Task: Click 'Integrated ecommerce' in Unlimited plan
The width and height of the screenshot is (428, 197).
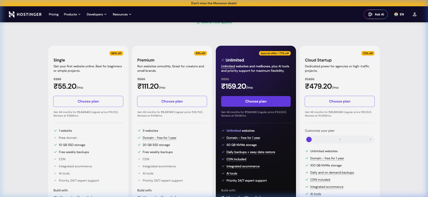Action: click(243, 166)
